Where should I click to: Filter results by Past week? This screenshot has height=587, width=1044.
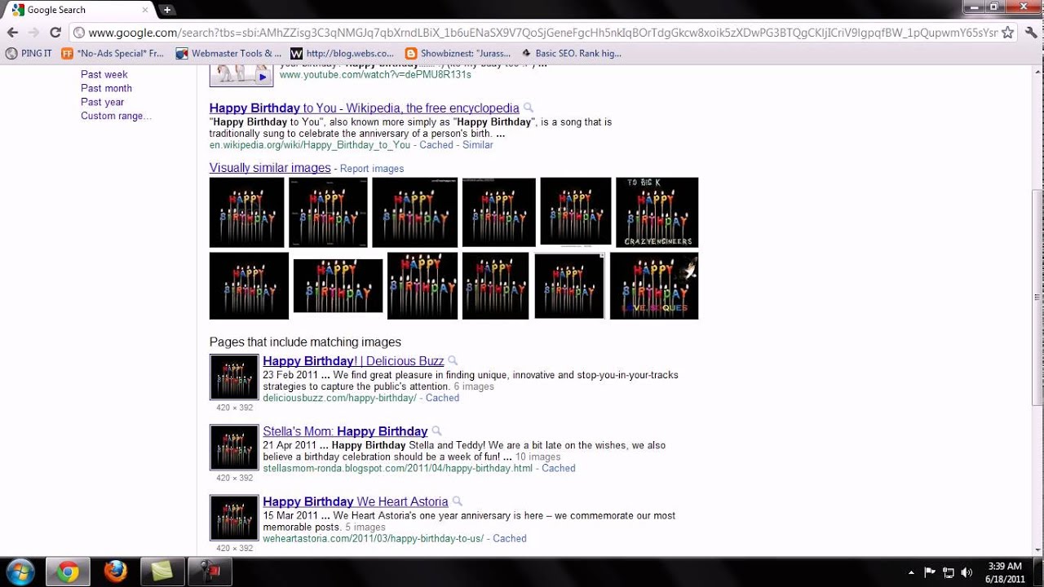point(104,74)
